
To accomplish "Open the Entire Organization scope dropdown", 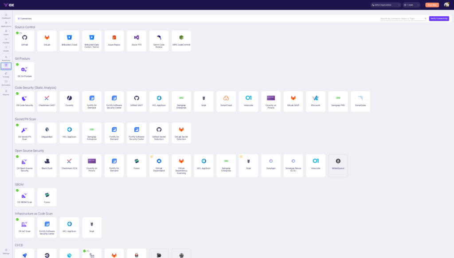I will pyautogui.click(x=385, y=5).
